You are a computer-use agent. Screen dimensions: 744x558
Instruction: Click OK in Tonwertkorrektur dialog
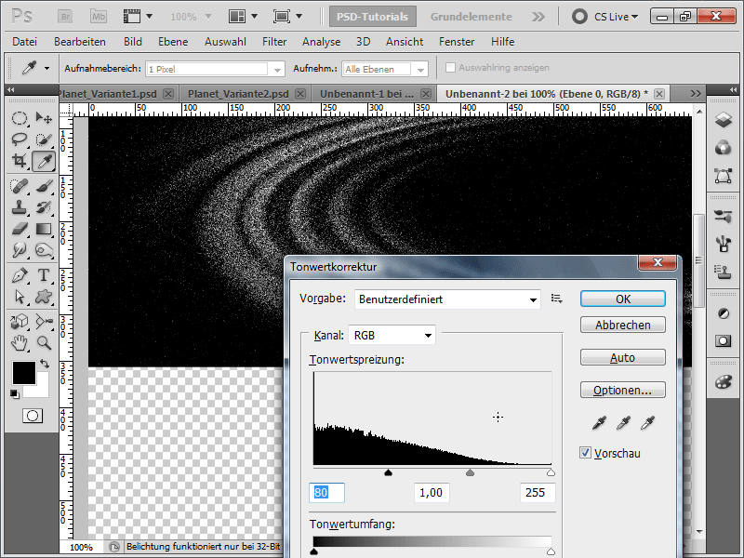pos(622,299)
